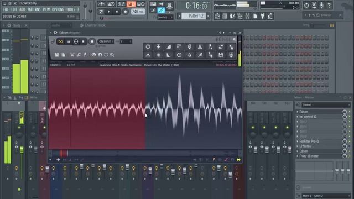Screen dimensions: 354x199
Task: Open the OPTIONS menu
Action: [58, 9]
